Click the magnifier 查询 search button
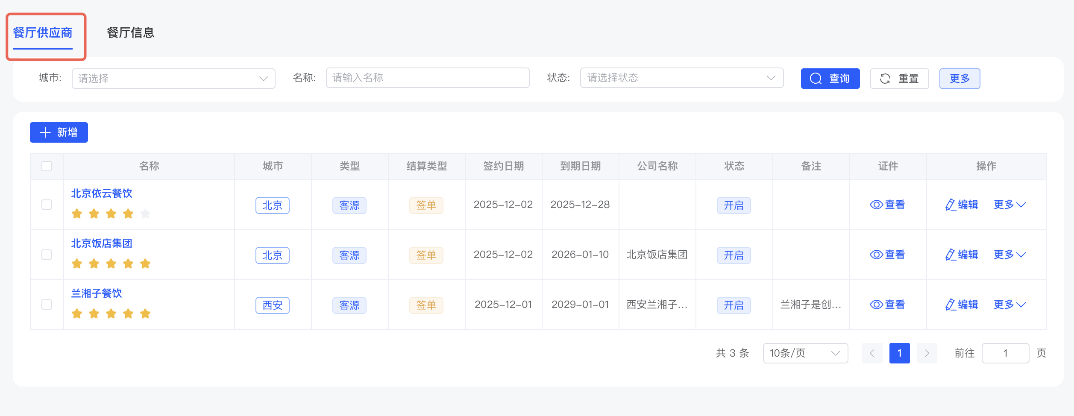The image size is (1074, 416). pos(830,79)
